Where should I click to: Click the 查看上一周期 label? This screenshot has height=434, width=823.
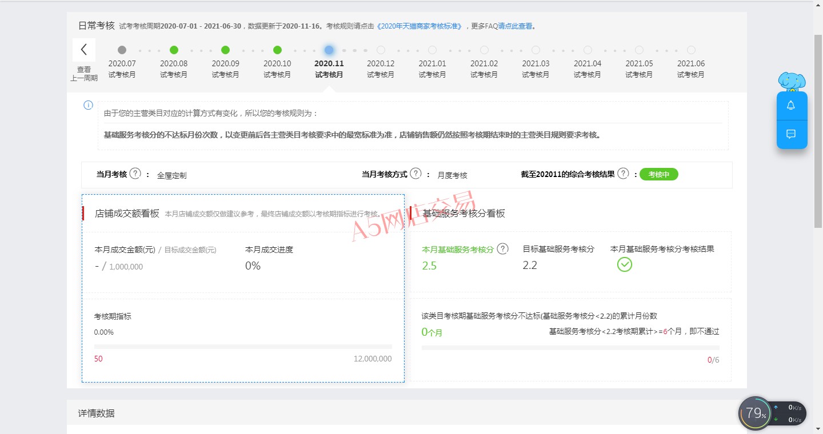point(84,73)
